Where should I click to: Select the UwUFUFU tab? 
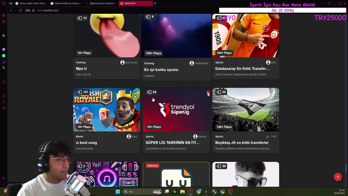coord(135,4)
